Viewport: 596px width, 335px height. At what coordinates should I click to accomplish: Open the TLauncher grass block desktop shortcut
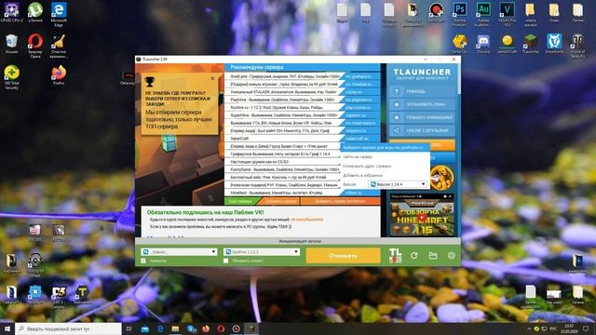[530, 44]
